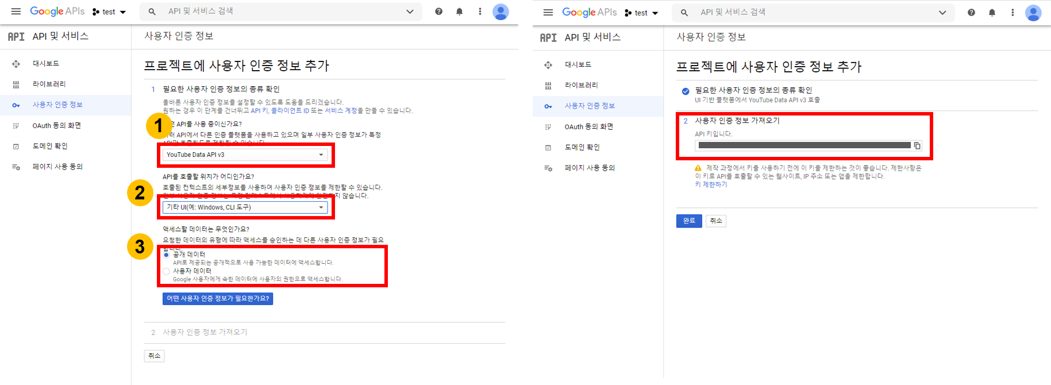
Task: Copy API key using copy icon
Action: point(917,146)
